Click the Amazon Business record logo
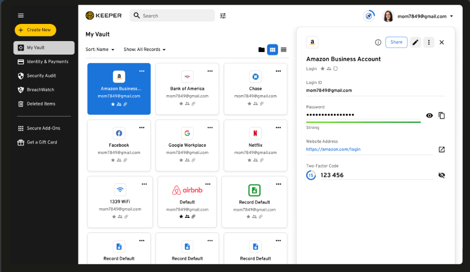Image resolution: width=470 pixels, height=272 pixels. tap(119, 76)
